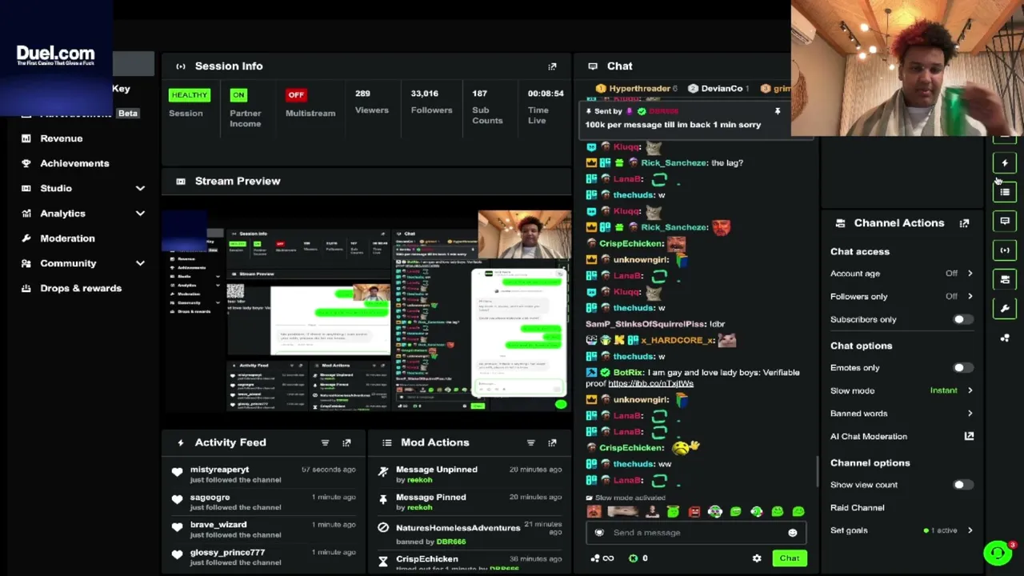1024x576 pixels.
Task: Open AI Chat Moderation external link icon
Action: (x=969, y=436)
